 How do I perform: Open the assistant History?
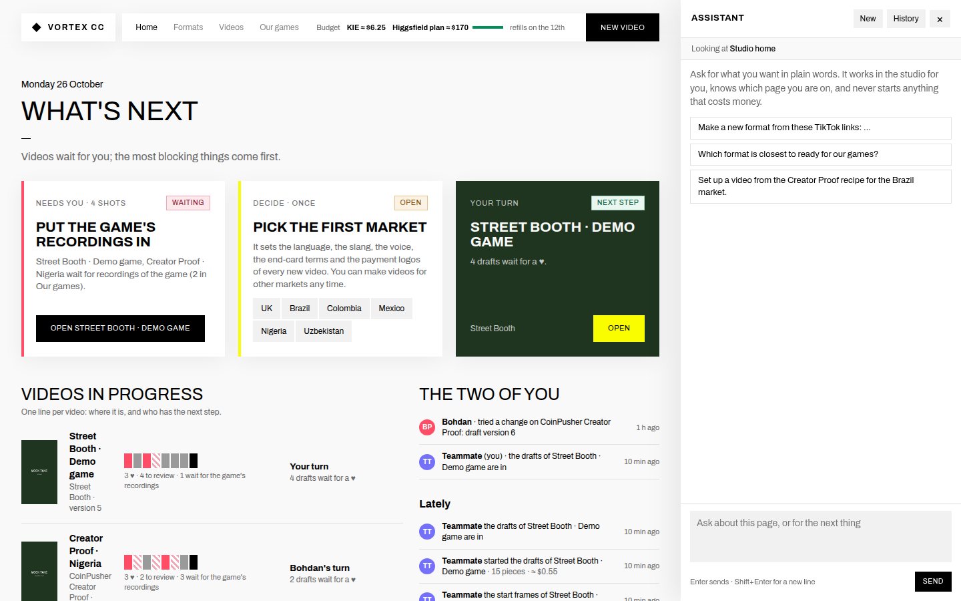(906, 19)
